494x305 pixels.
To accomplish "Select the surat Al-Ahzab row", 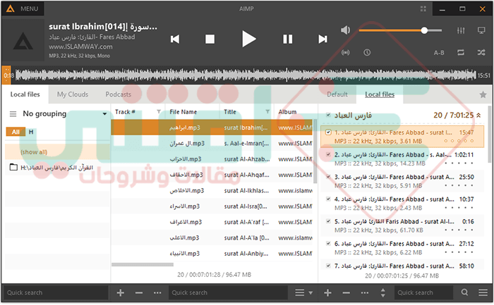I will tap(212, 159).
